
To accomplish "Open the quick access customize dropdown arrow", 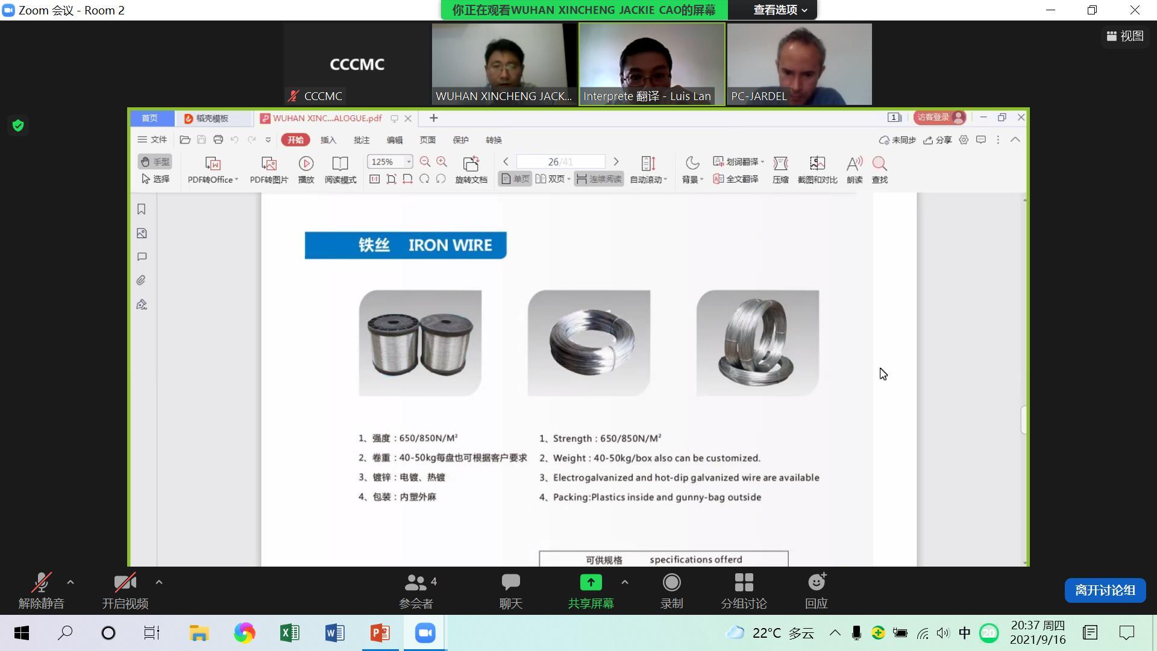I will pos(268,140).
